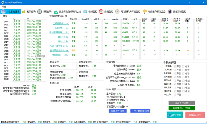Open the 自观监控 page
Screen dimensions: 207x124
click(x=106, y=12)
